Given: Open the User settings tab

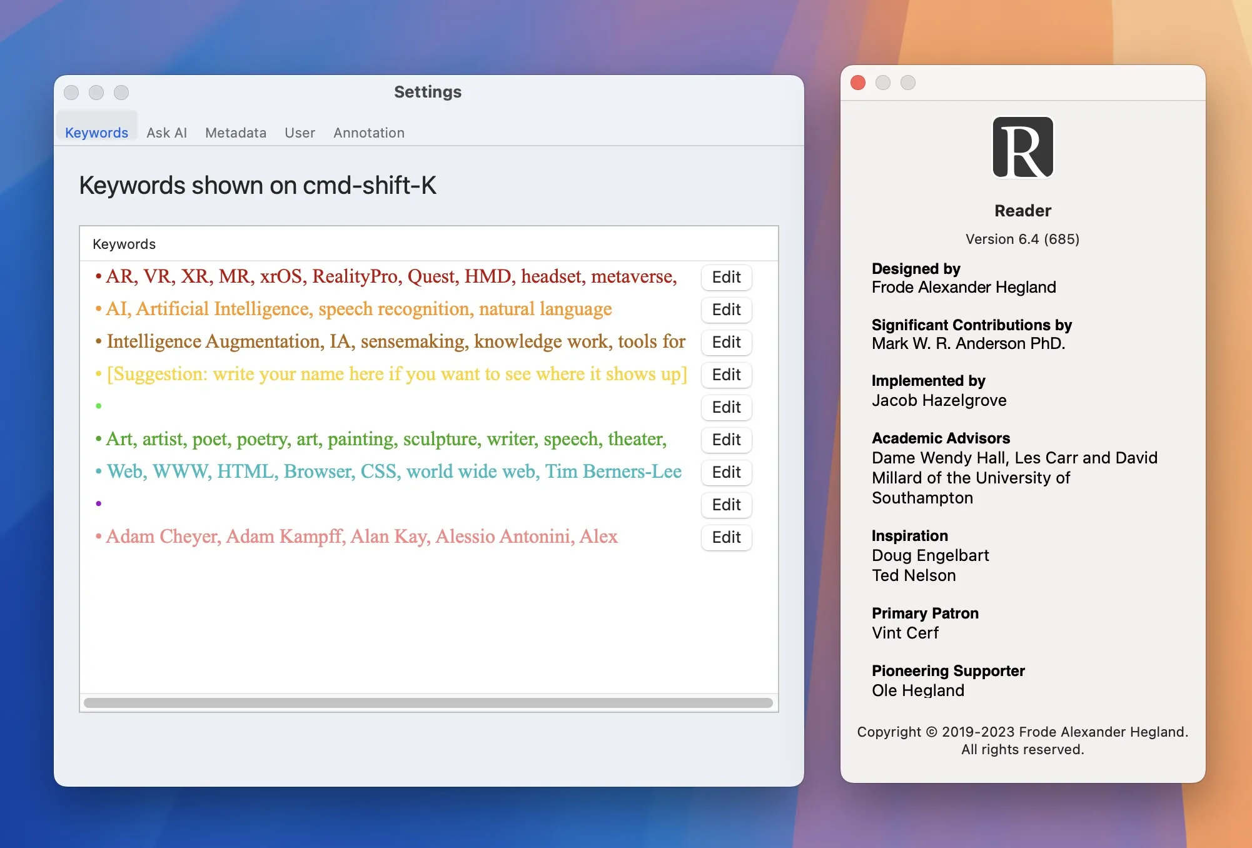Looking at the screenshot, I should click(300, 133).
